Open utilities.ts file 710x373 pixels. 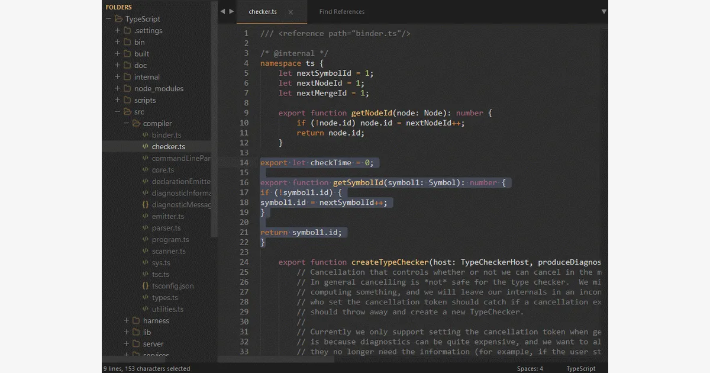click(167, 309)
